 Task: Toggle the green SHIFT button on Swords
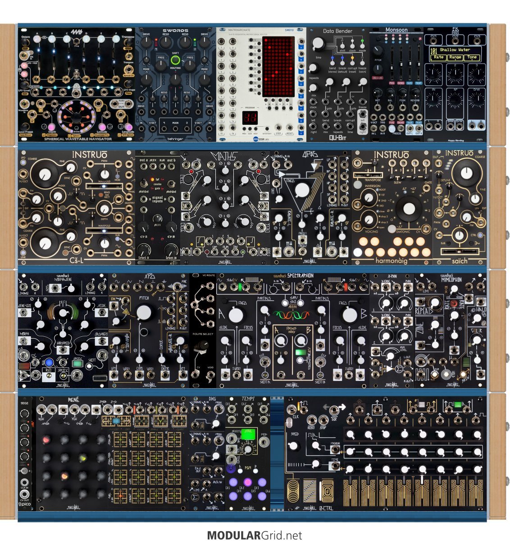coord(175,60)
